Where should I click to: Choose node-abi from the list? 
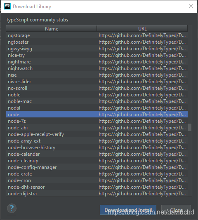coord(97,128)
